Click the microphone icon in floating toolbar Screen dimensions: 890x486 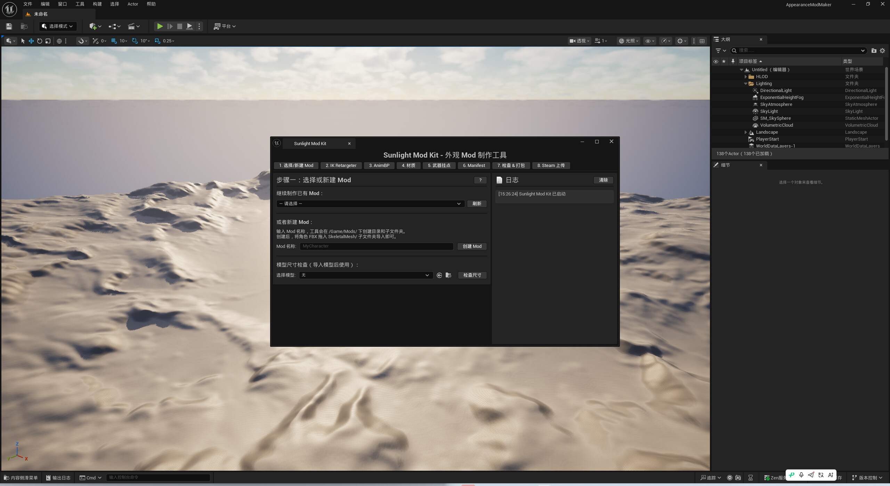pyautogui.click(x=801, y=475)
